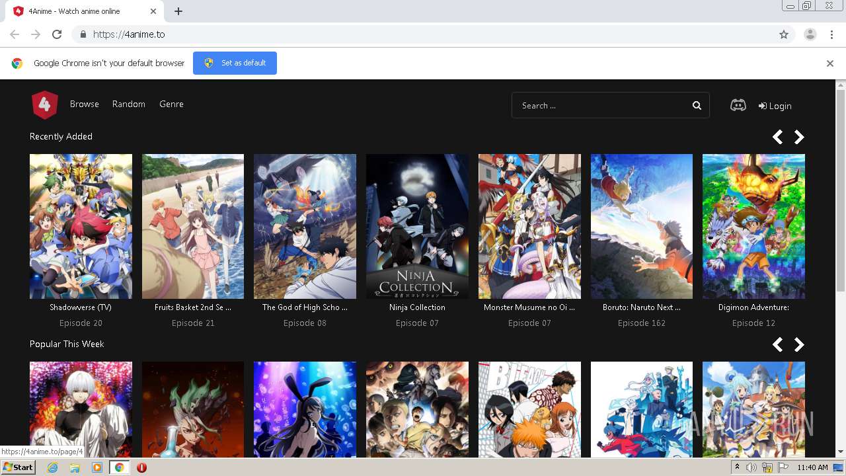
Task: Expand hidden system tray icons
Action: click(738, 467)
